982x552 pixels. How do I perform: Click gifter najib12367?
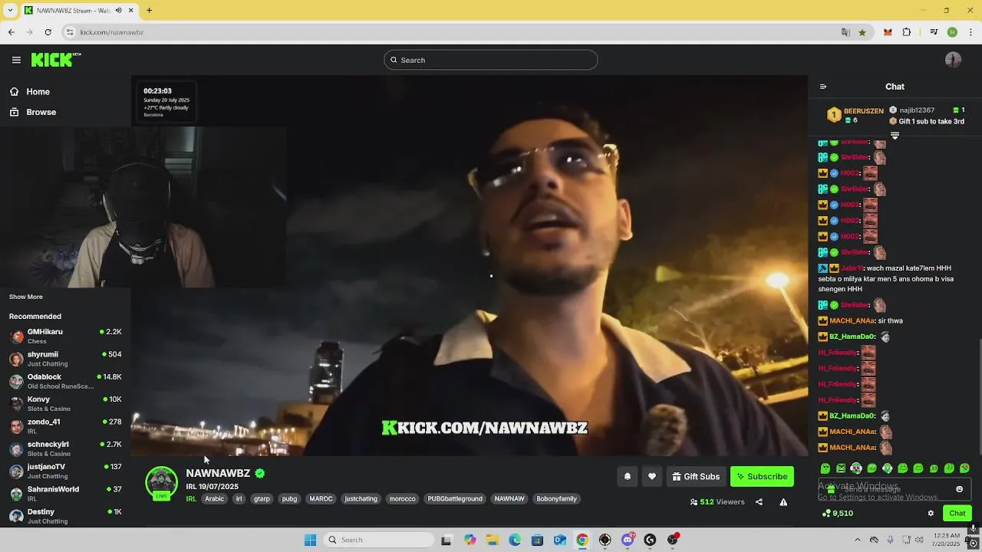(917, 110)
